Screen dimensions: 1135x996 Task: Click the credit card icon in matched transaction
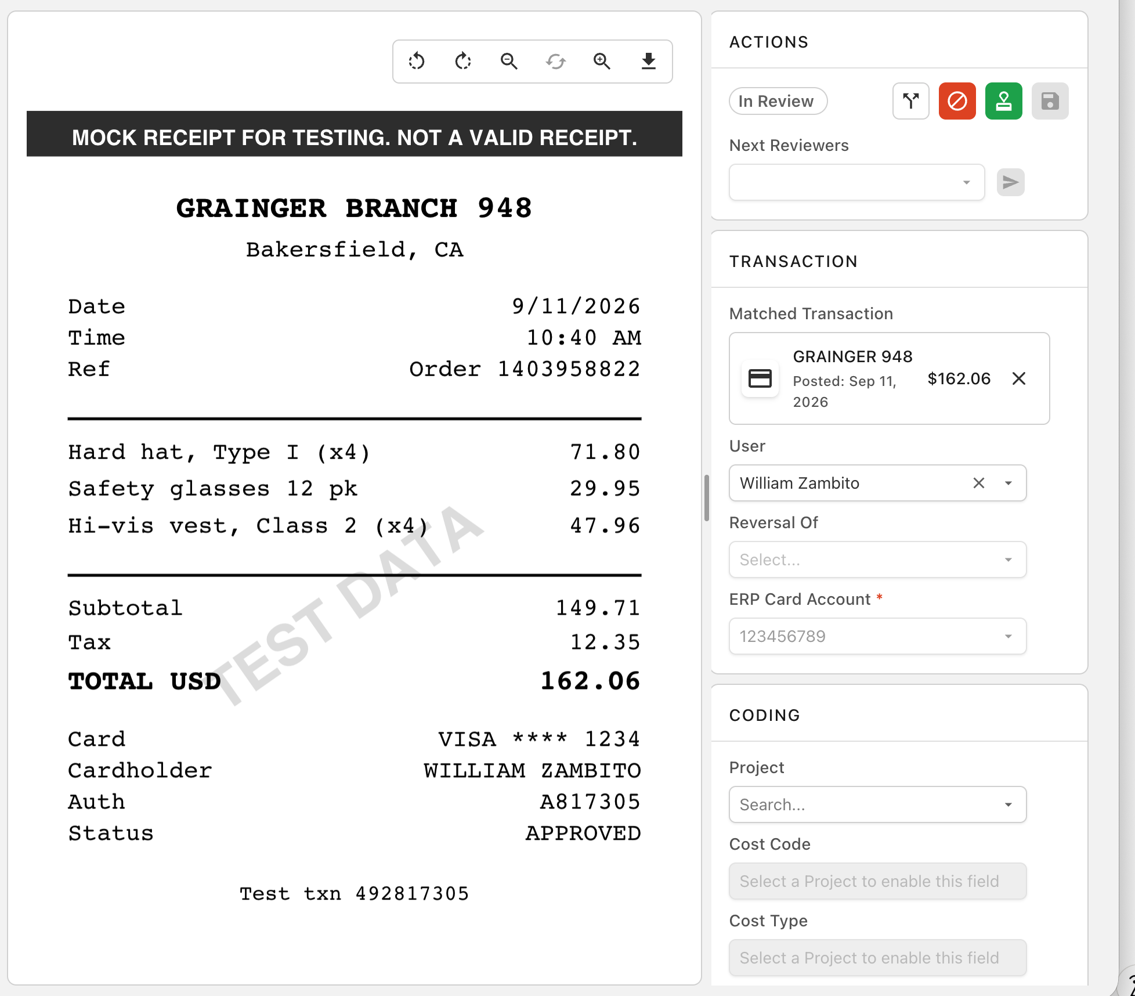click(760, 378)
